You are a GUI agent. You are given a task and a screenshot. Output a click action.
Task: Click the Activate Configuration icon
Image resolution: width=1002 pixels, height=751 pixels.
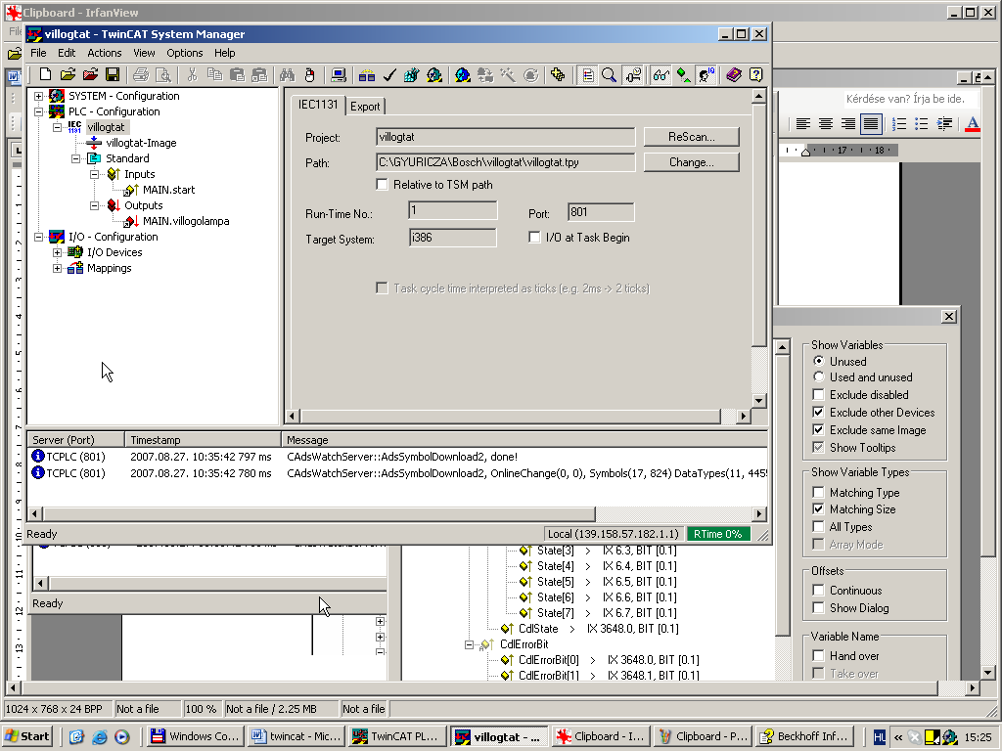point(412,75)
